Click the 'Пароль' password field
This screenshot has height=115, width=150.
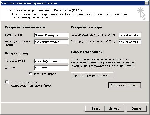click(x=51, y=68)
